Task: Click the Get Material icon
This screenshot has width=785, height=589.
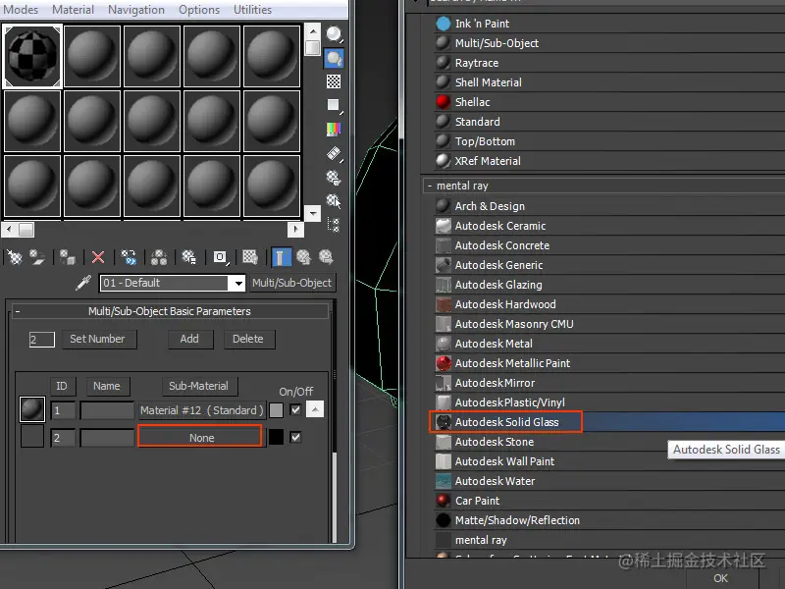Action: pos(15,257)
